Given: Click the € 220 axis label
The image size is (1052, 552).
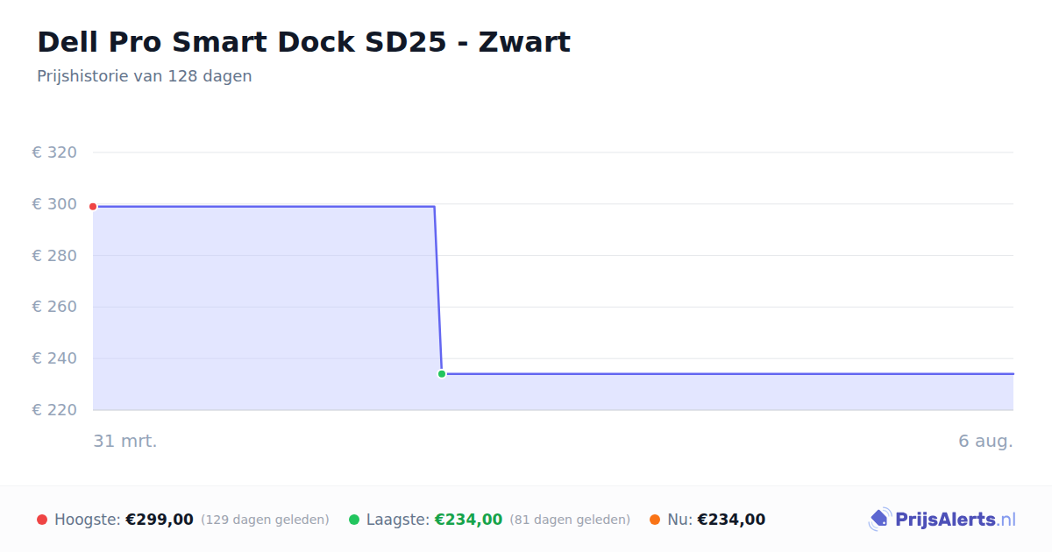Looking at the screenshot, I should (54, 410).
